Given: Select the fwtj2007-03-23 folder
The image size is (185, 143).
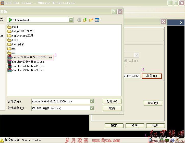Looking at the screenshot, I should [20, 31].
